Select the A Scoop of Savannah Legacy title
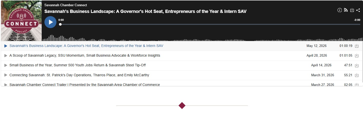The image size is (363, 114). coord(85,55)
